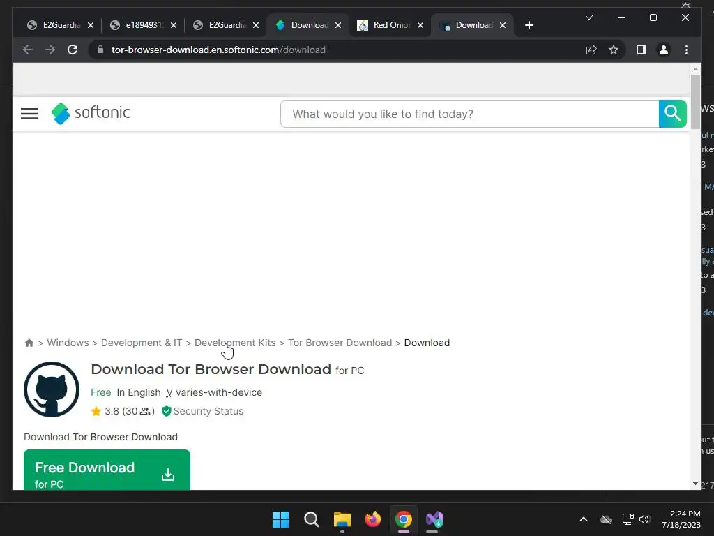Image resolution: width=714 pixels, height=536 pixels.
Task: Click the GitHub octocat app icon
Action: (52, 389)
